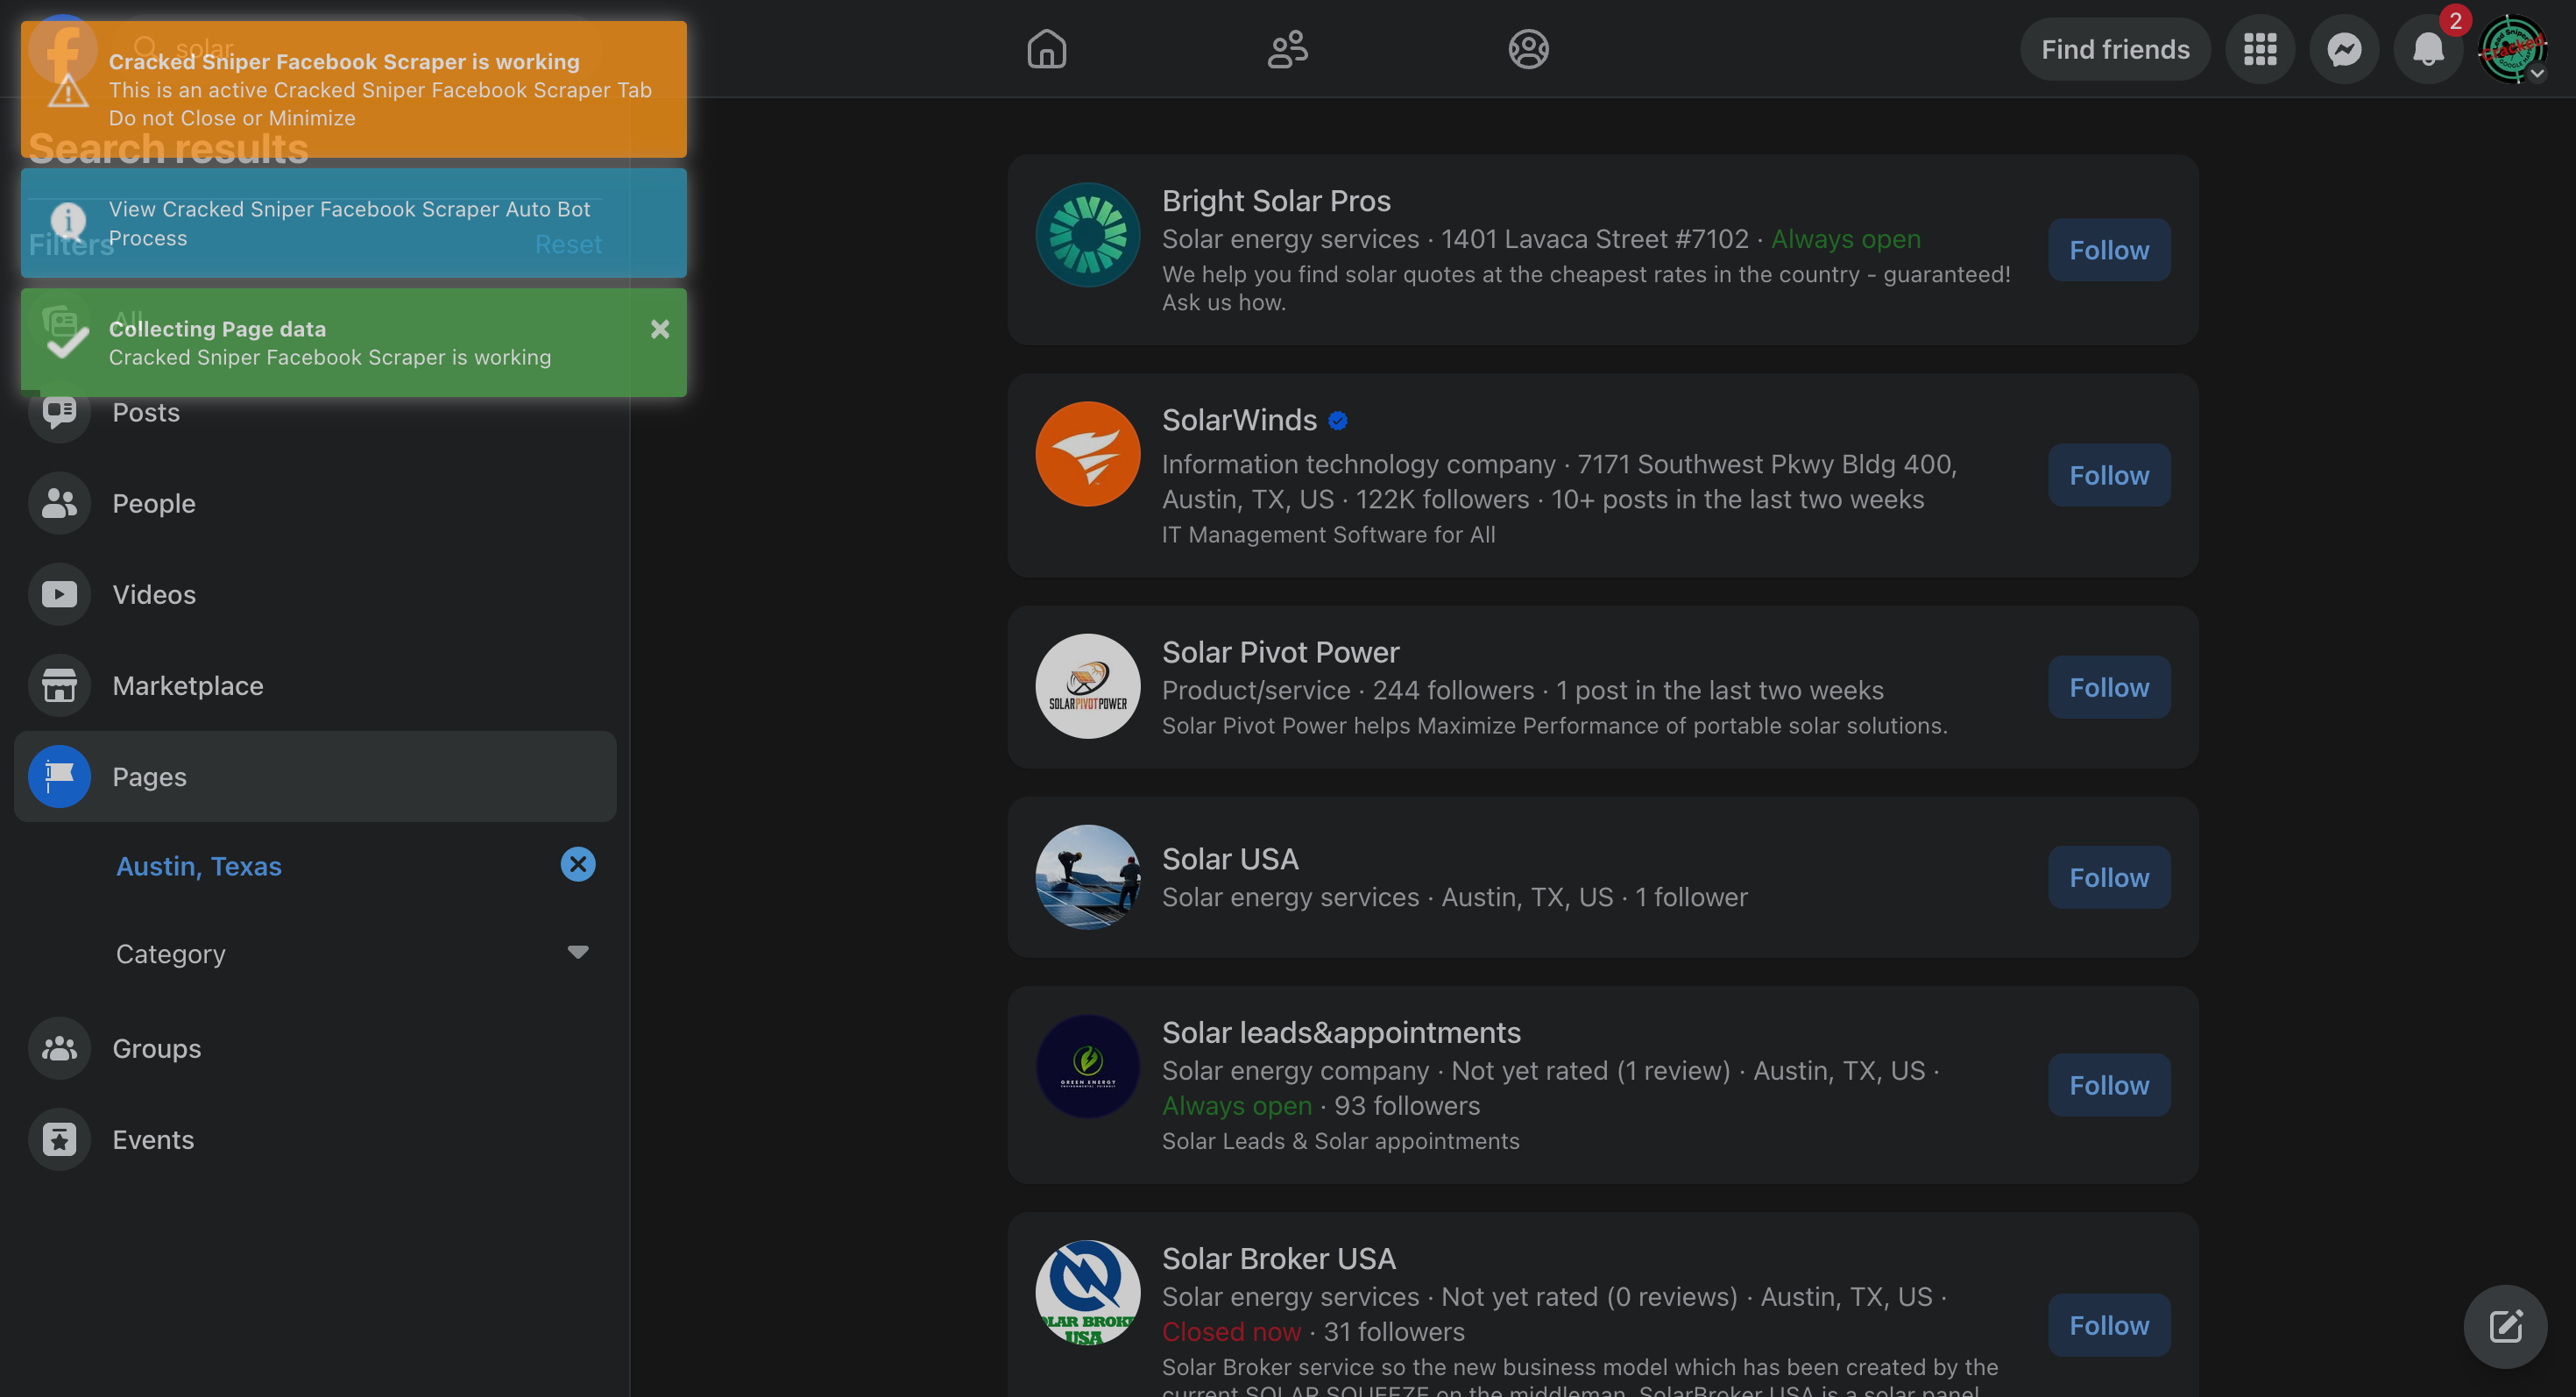Follow the SolarWinds page

click(x=2108, y=475)
